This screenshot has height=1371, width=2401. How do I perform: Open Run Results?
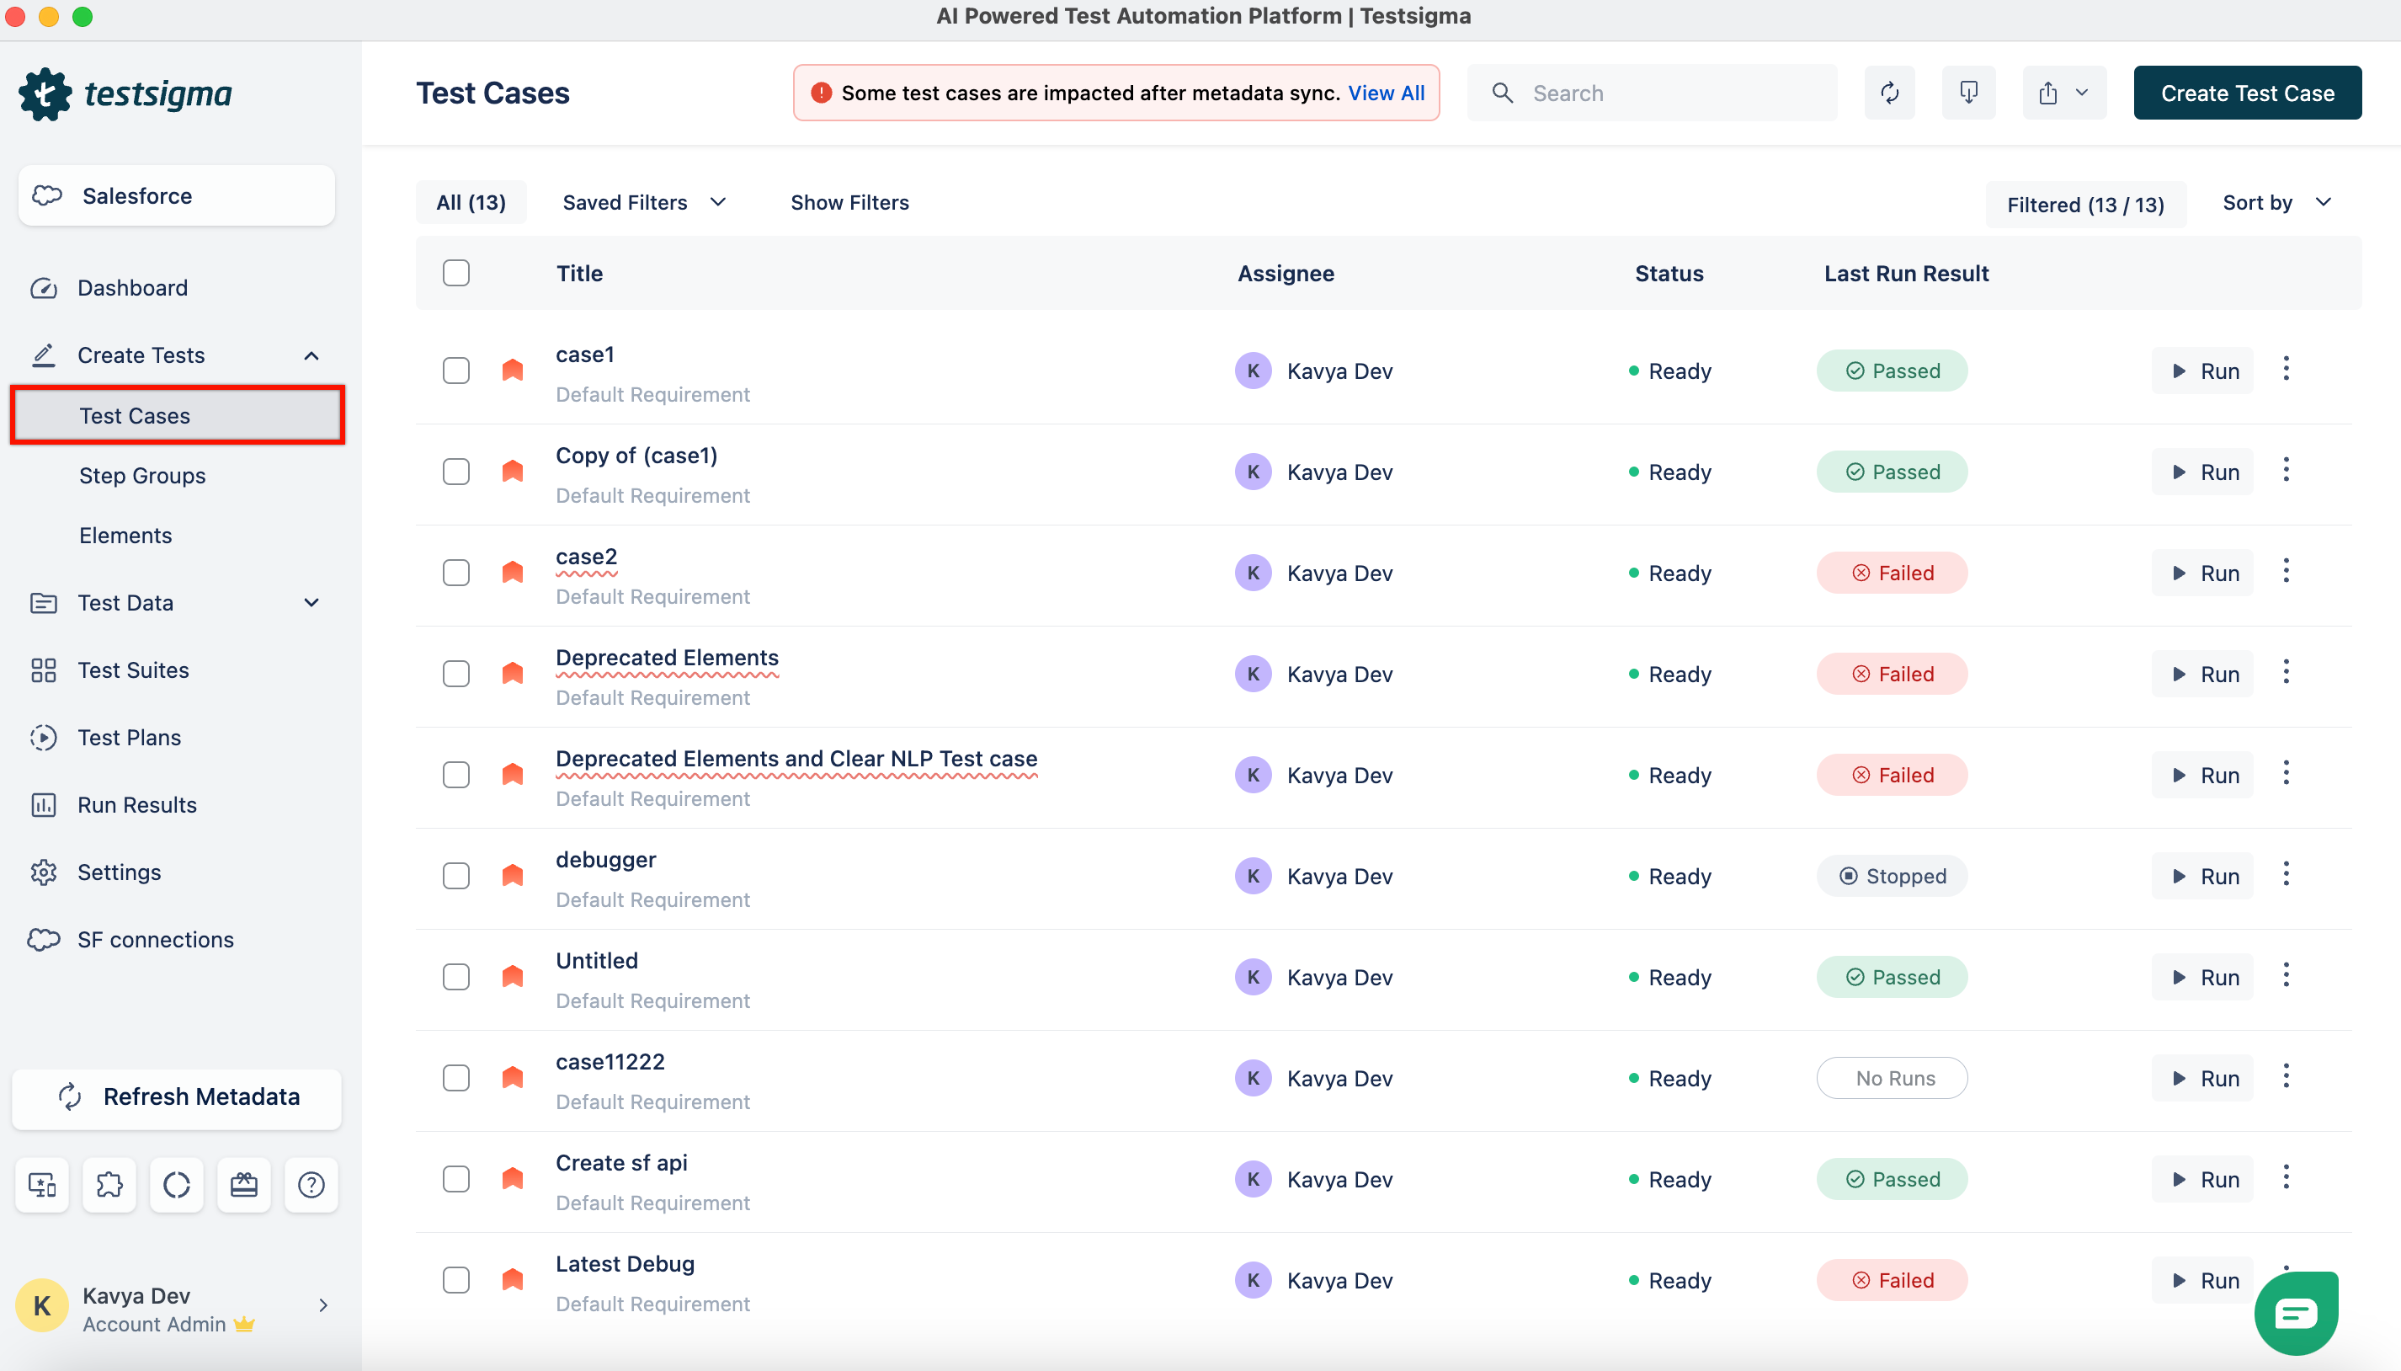(x=136, y=805)
